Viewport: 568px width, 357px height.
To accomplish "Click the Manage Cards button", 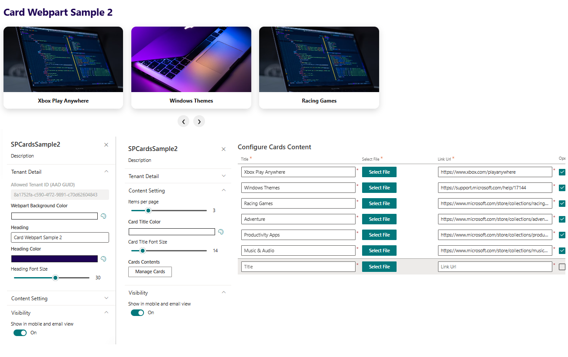I will pos(150,271).
